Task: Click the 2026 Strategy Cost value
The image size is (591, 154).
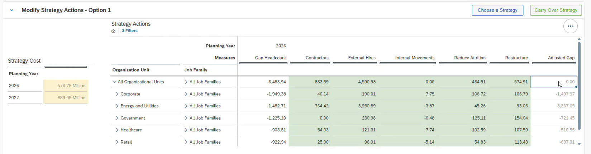Action: [x=66, y=86]
